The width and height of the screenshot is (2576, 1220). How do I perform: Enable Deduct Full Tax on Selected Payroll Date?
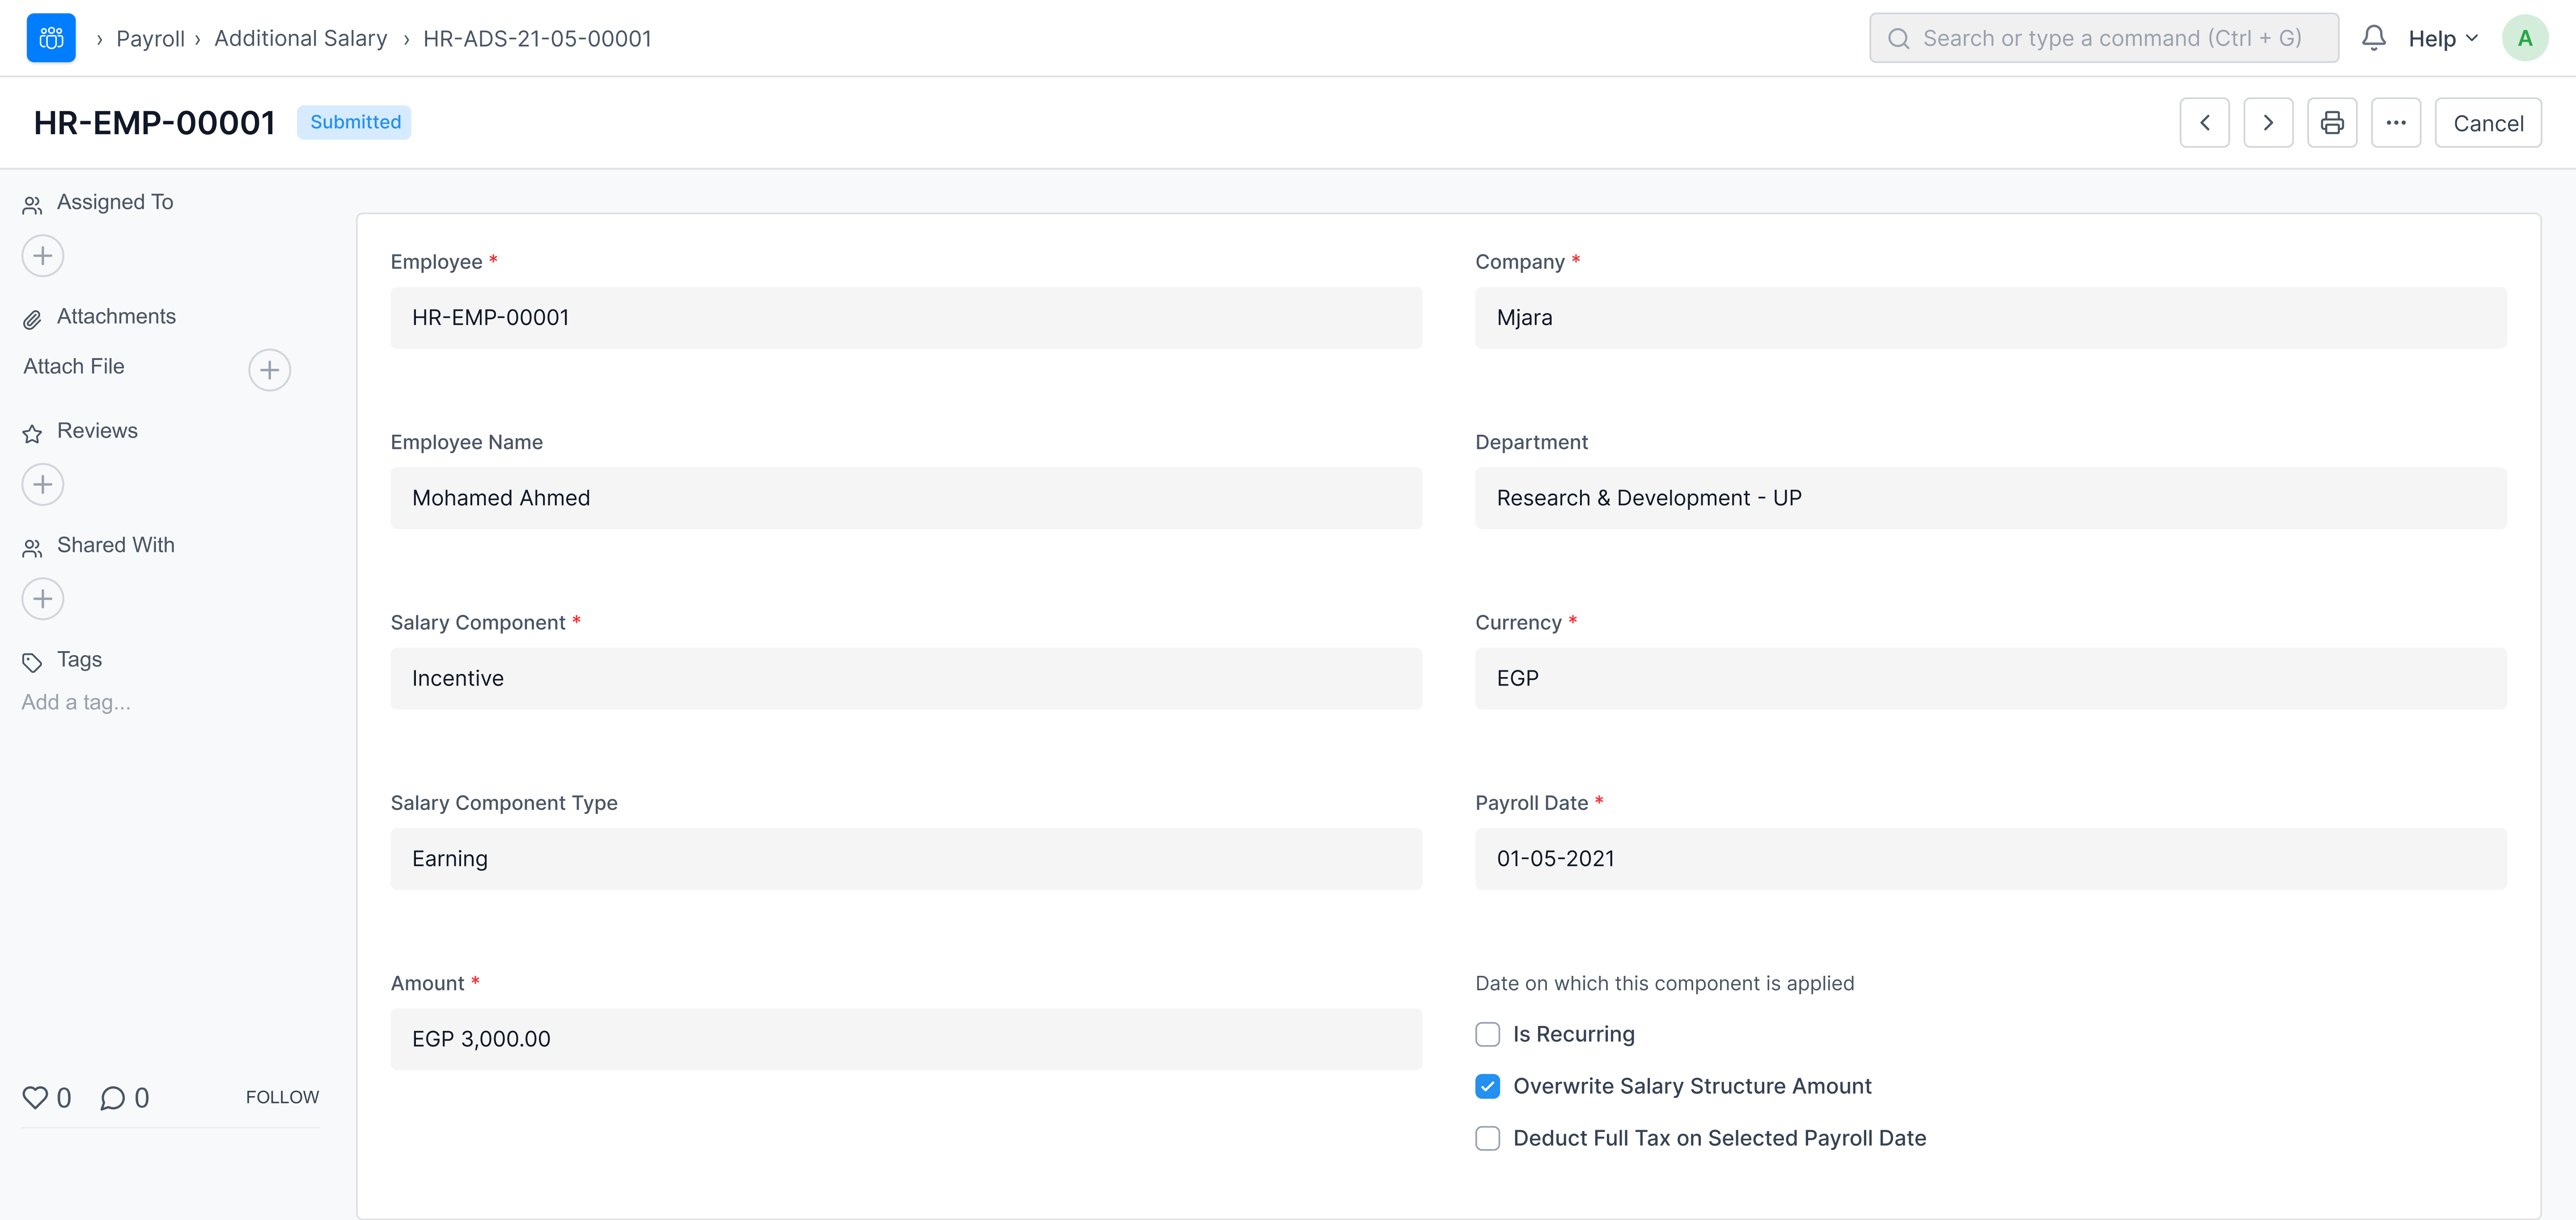(x=1488, y=1138)
